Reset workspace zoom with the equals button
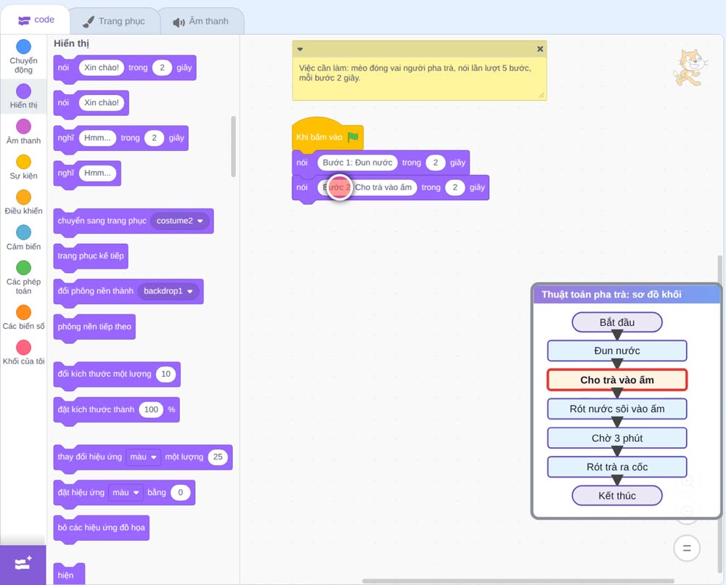 tap(687, 549)
